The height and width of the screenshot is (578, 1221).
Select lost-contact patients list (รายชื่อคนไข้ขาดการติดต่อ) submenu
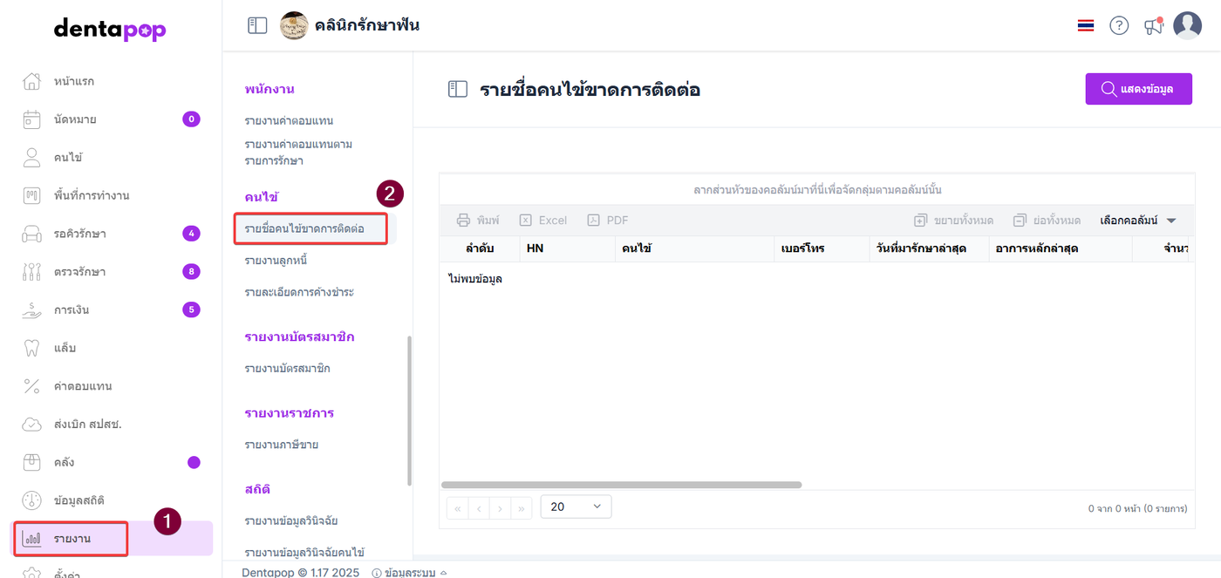304,228
